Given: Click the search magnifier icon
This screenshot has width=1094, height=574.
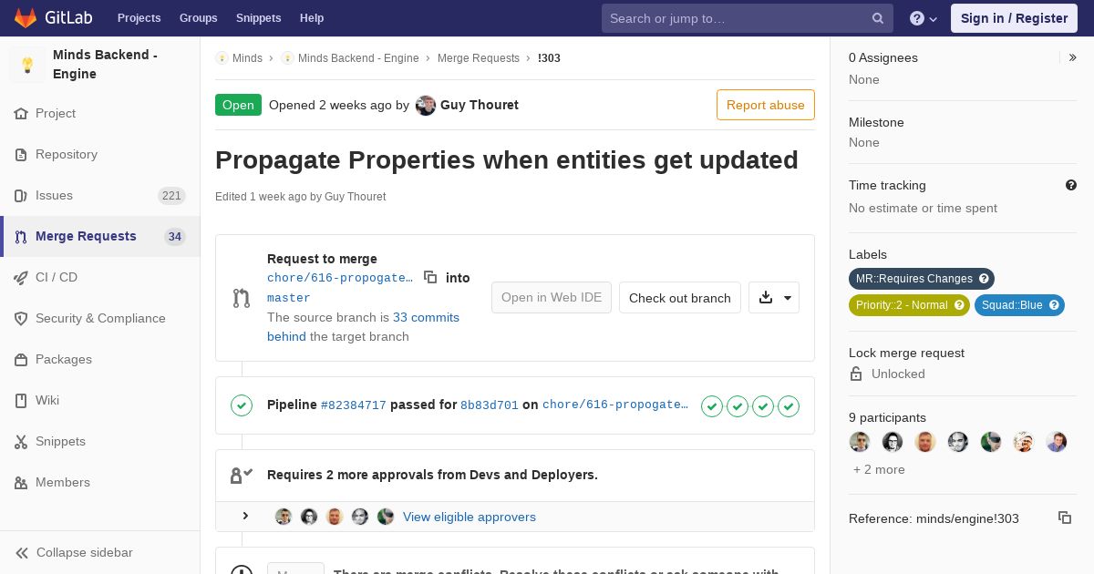Looking at the screenshot, I should (x=878, y=18).
